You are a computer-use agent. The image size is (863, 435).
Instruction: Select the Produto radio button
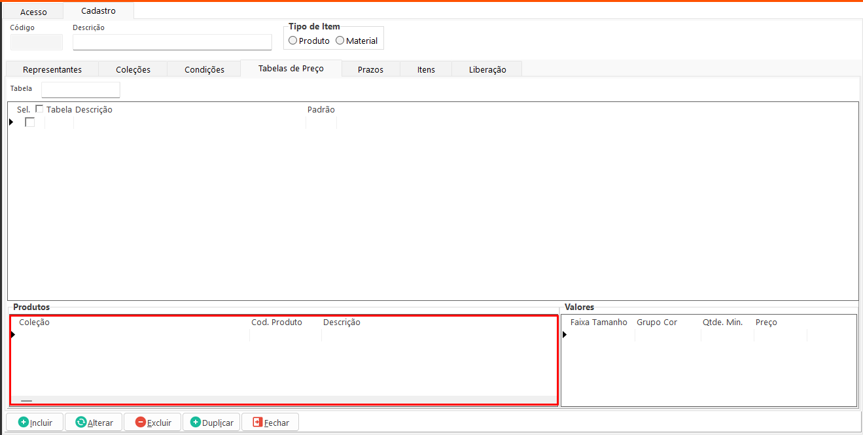coord(292,41)
